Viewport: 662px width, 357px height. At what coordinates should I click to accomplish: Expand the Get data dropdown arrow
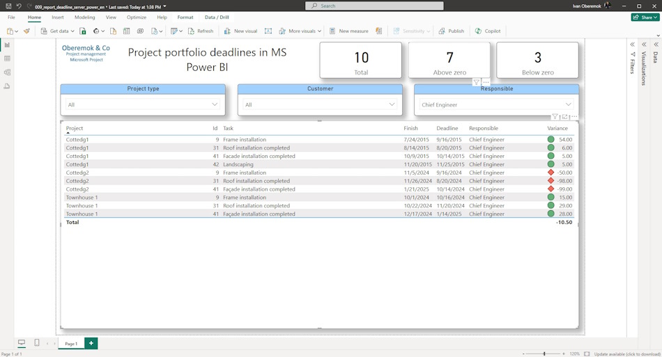click(72, 31)
